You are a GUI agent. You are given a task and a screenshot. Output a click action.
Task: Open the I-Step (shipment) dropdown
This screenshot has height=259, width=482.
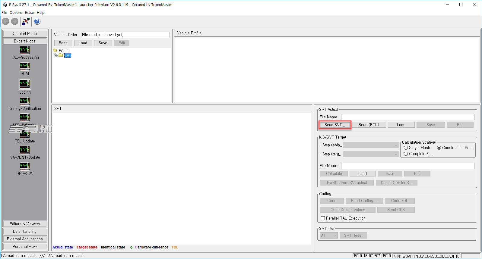(x=371, y=145)
